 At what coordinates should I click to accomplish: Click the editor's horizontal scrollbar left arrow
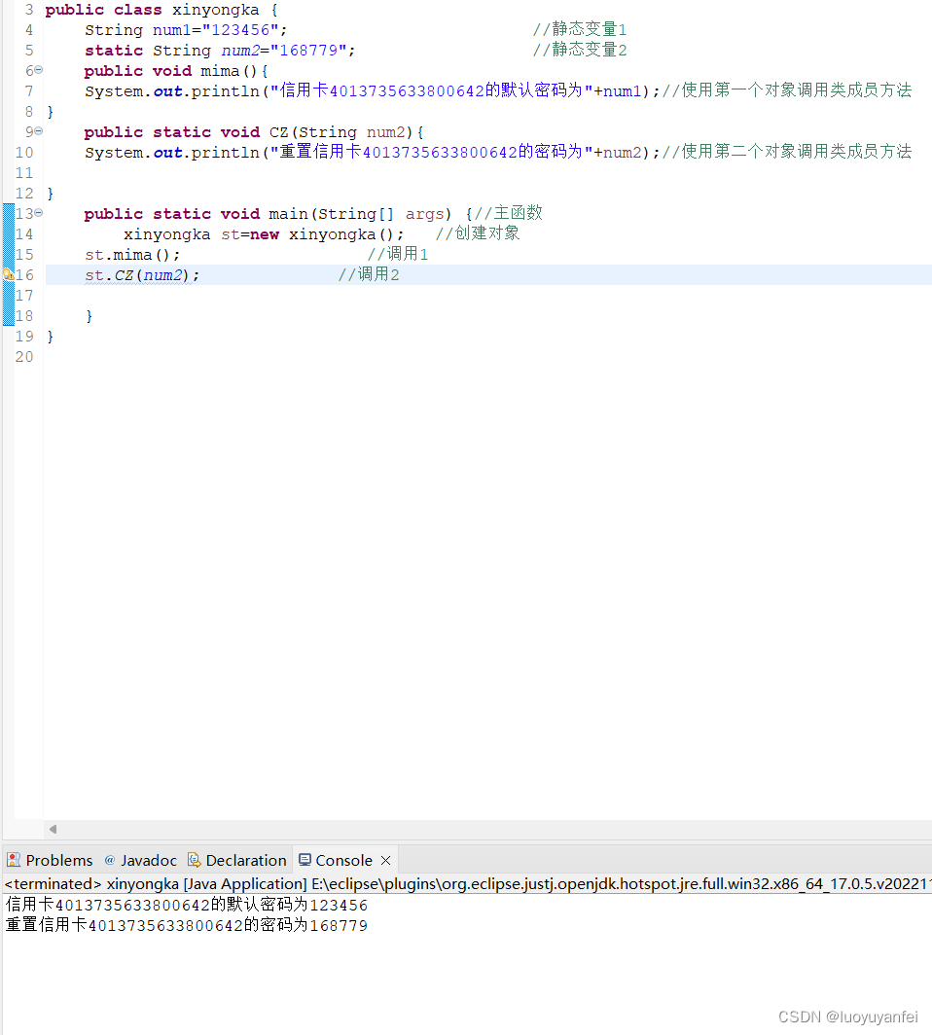tap(53, 829)
